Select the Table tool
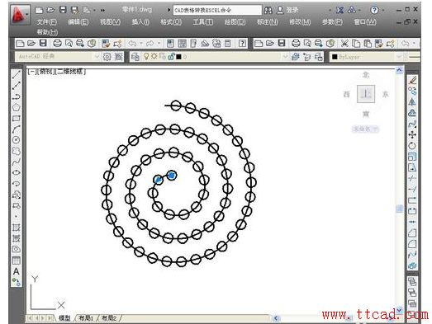The width and height of the screenshot is (432, 324). 17,261
